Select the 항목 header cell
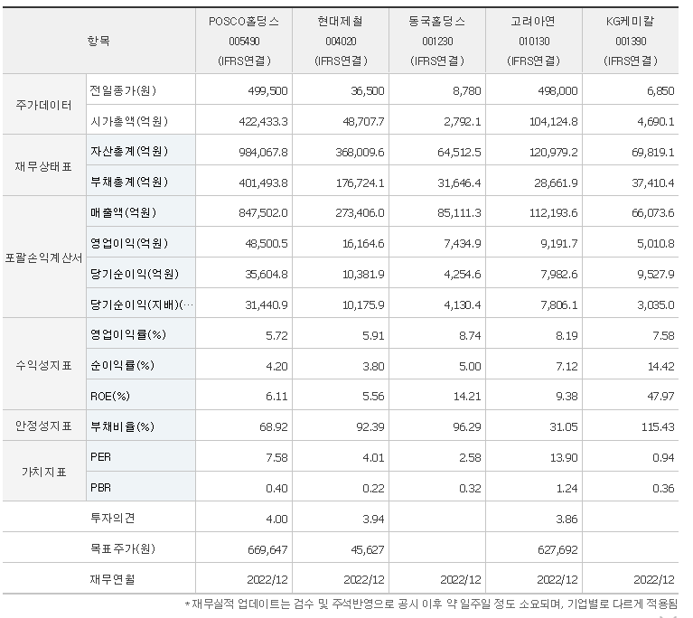 pyautogui.click(x=99, y=41)
